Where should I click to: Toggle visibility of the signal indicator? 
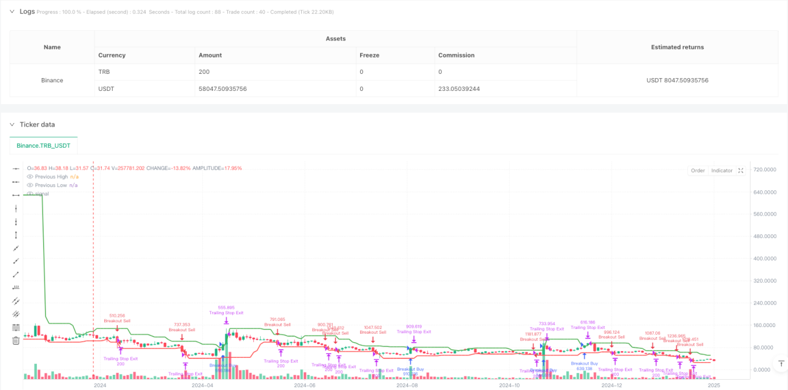pyautogui.click(x=30, y=194)
